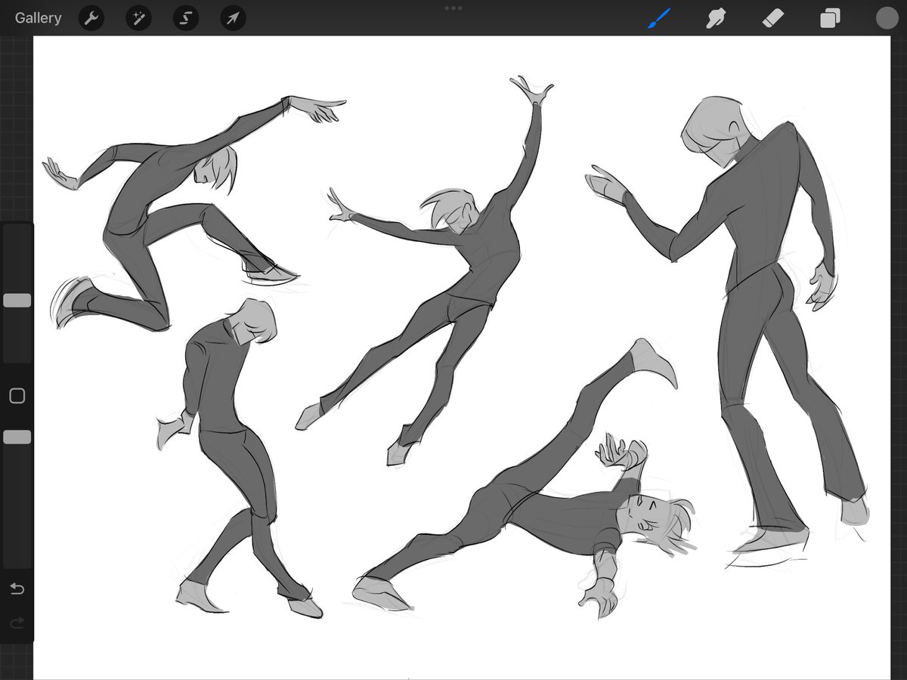Image resolution: width=907 pixels, height=680 pixels.
Task: Open the Gallery
Action: [x=38, y=18]
